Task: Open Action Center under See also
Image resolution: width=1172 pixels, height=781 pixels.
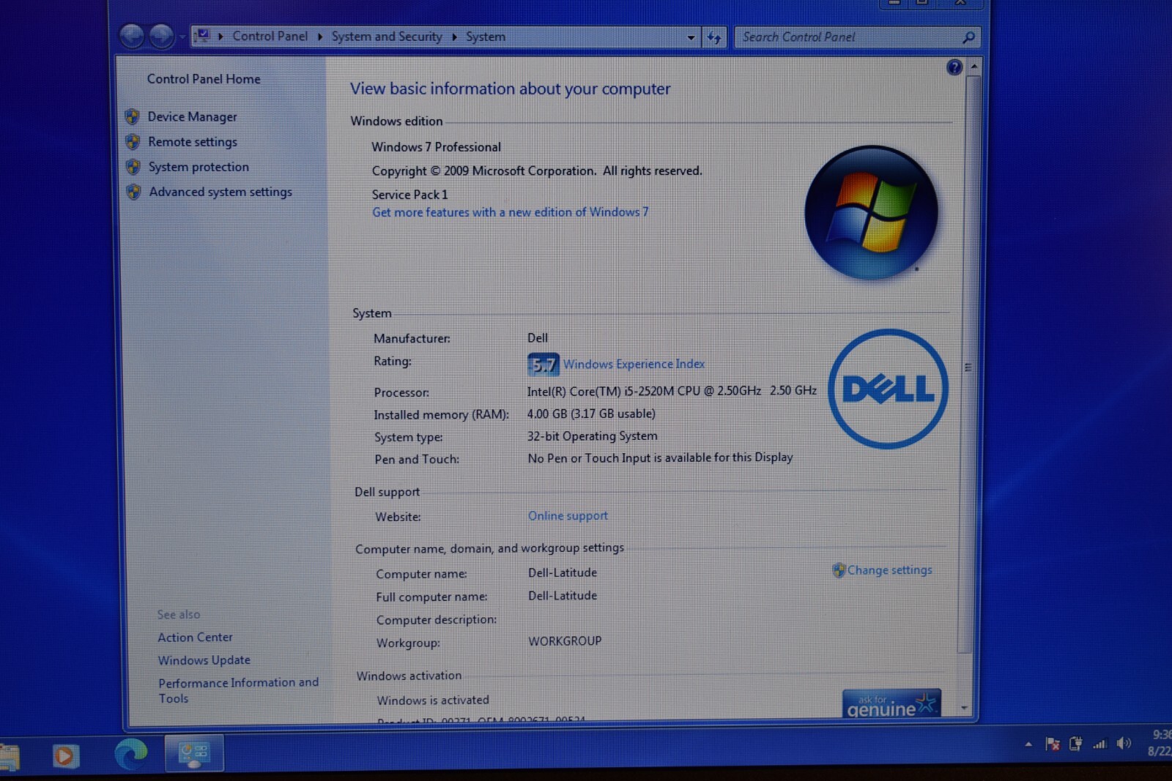Action: [195, 638]
